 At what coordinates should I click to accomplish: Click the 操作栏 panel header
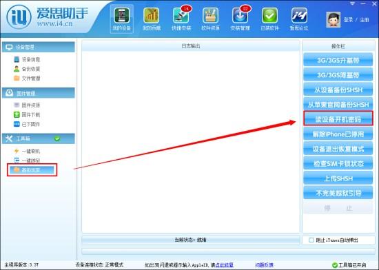pyautogui.click(x=338, y=46)
